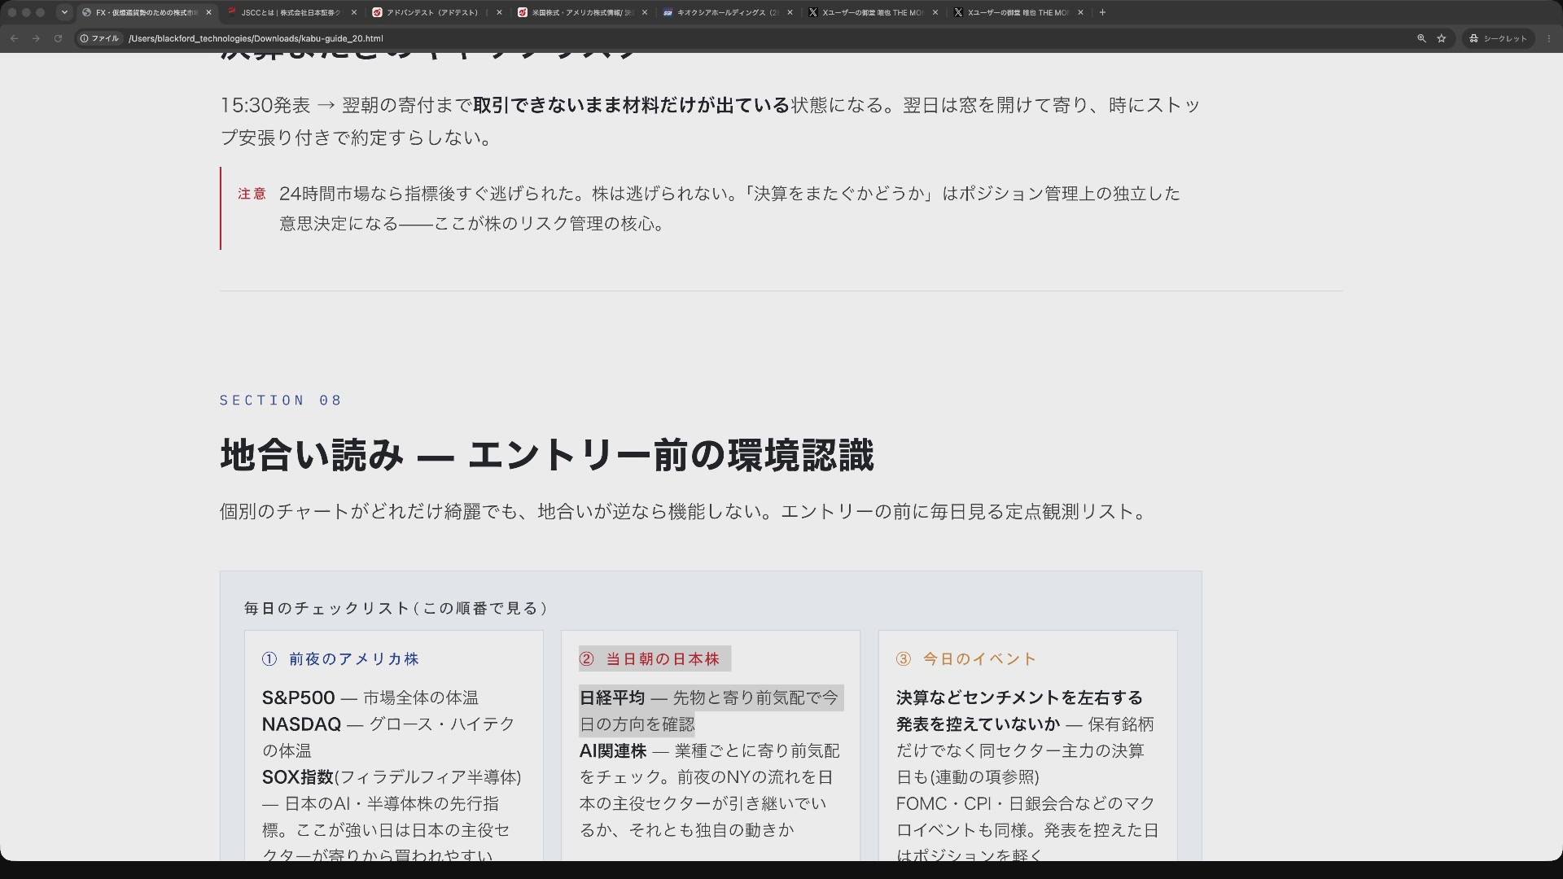Click the SOX指数 bold term
The image size is (1563, 879).
pyautogui.click(x=298, y=777)
